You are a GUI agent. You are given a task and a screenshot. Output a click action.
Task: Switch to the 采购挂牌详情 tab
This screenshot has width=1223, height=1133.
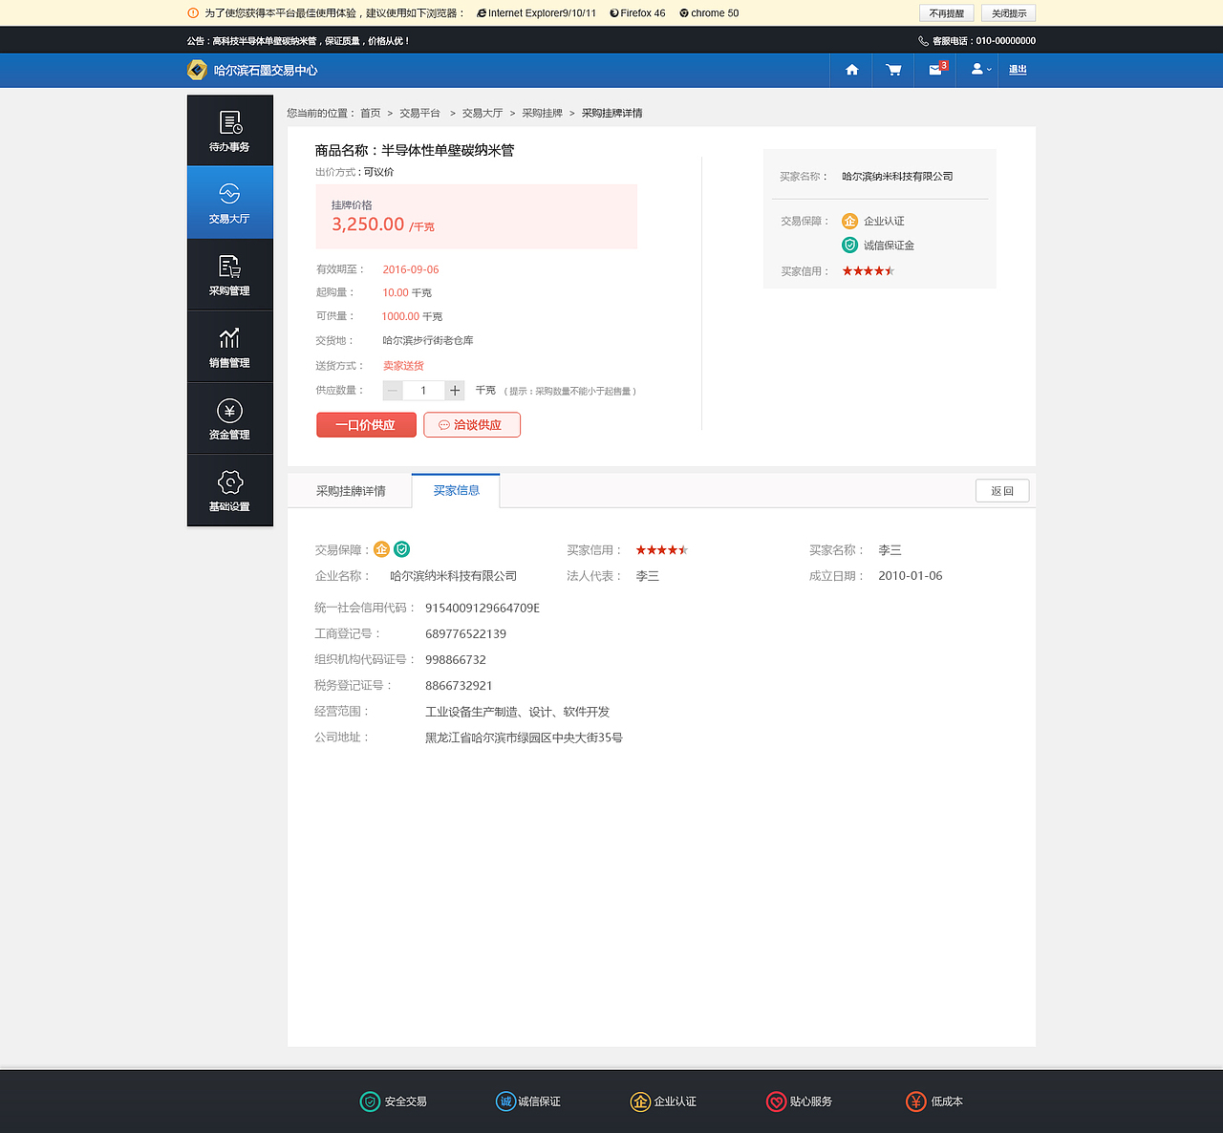(x=351, y=491)
